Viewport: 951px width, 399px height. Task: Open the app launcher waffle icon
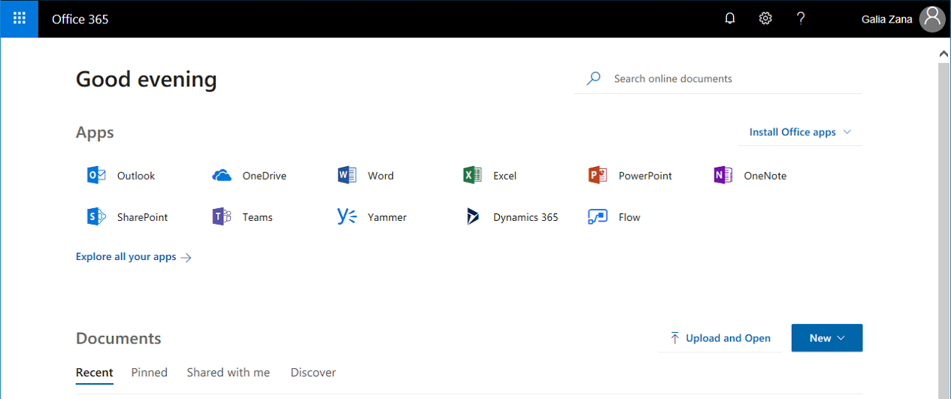[19, 19]
